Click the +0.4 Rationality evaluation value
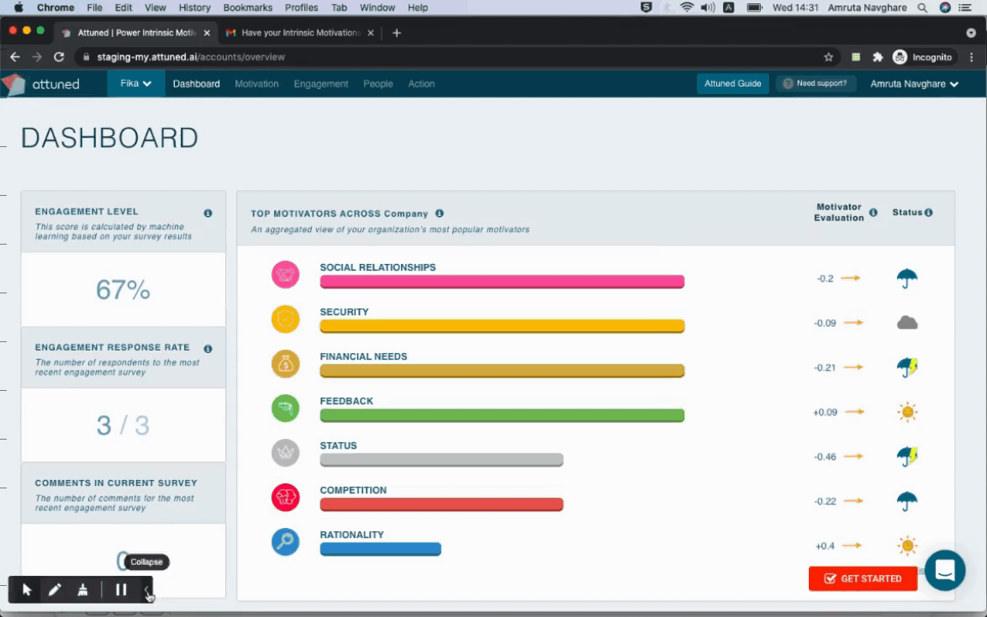 [x=825, y=546]
